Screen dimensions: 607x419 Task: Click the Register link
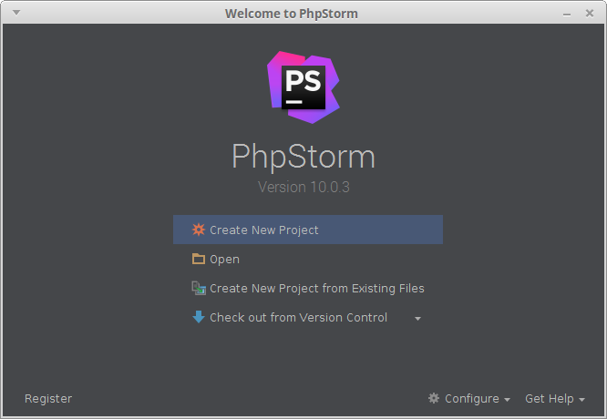(48, 399)
